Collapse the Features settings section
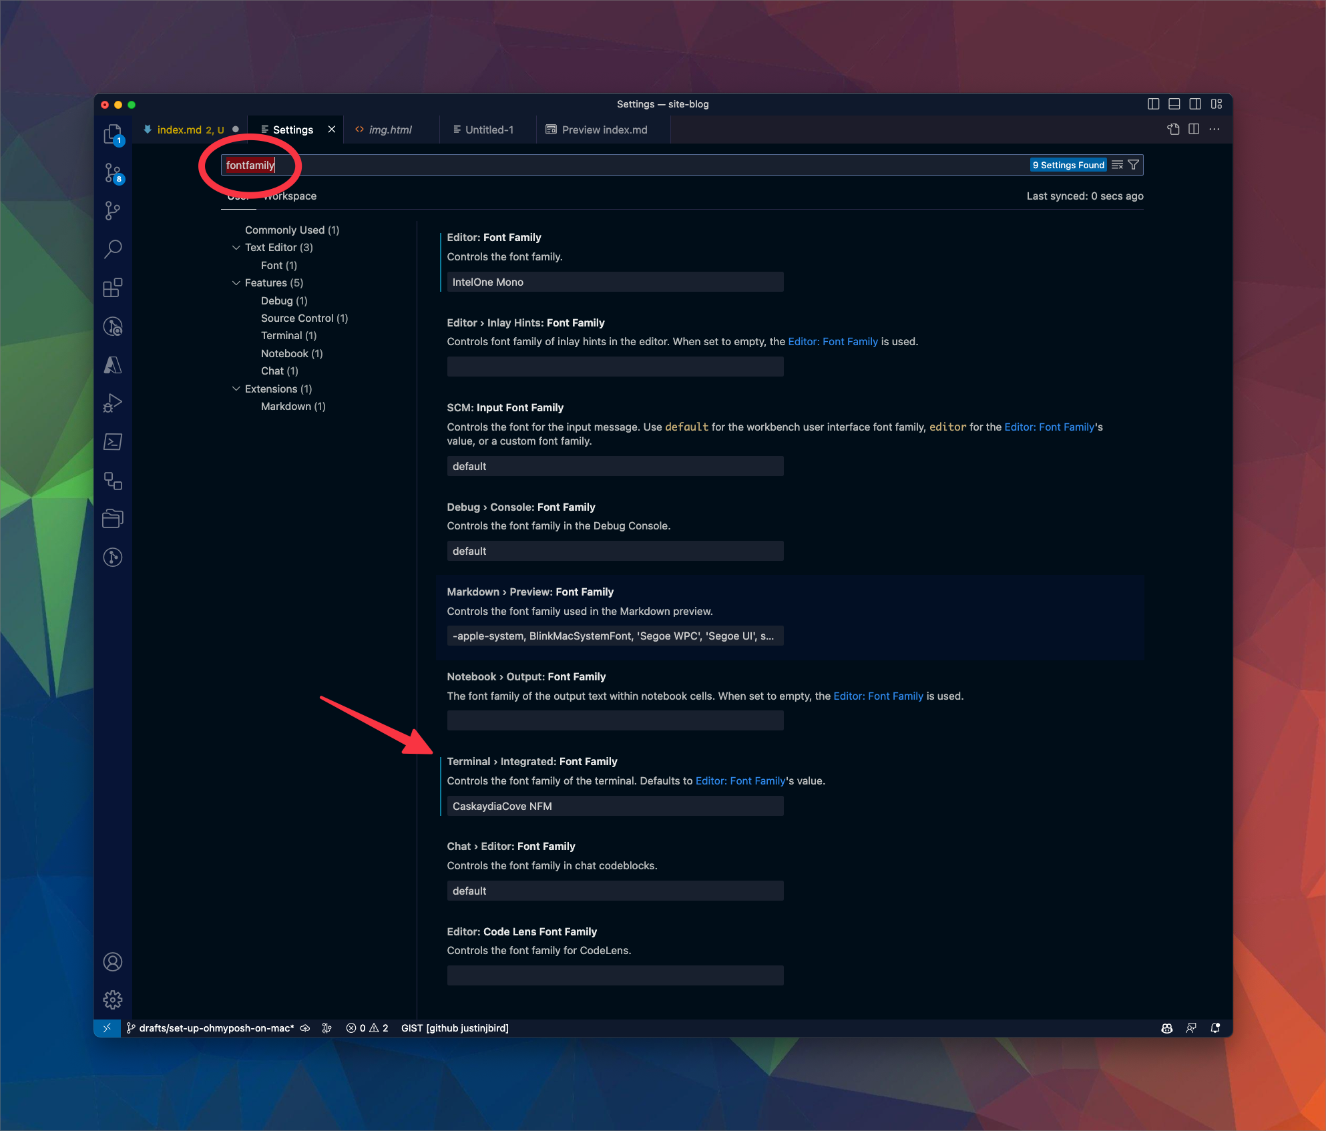Viewport: 1326px width, 1131px height. 236,282
